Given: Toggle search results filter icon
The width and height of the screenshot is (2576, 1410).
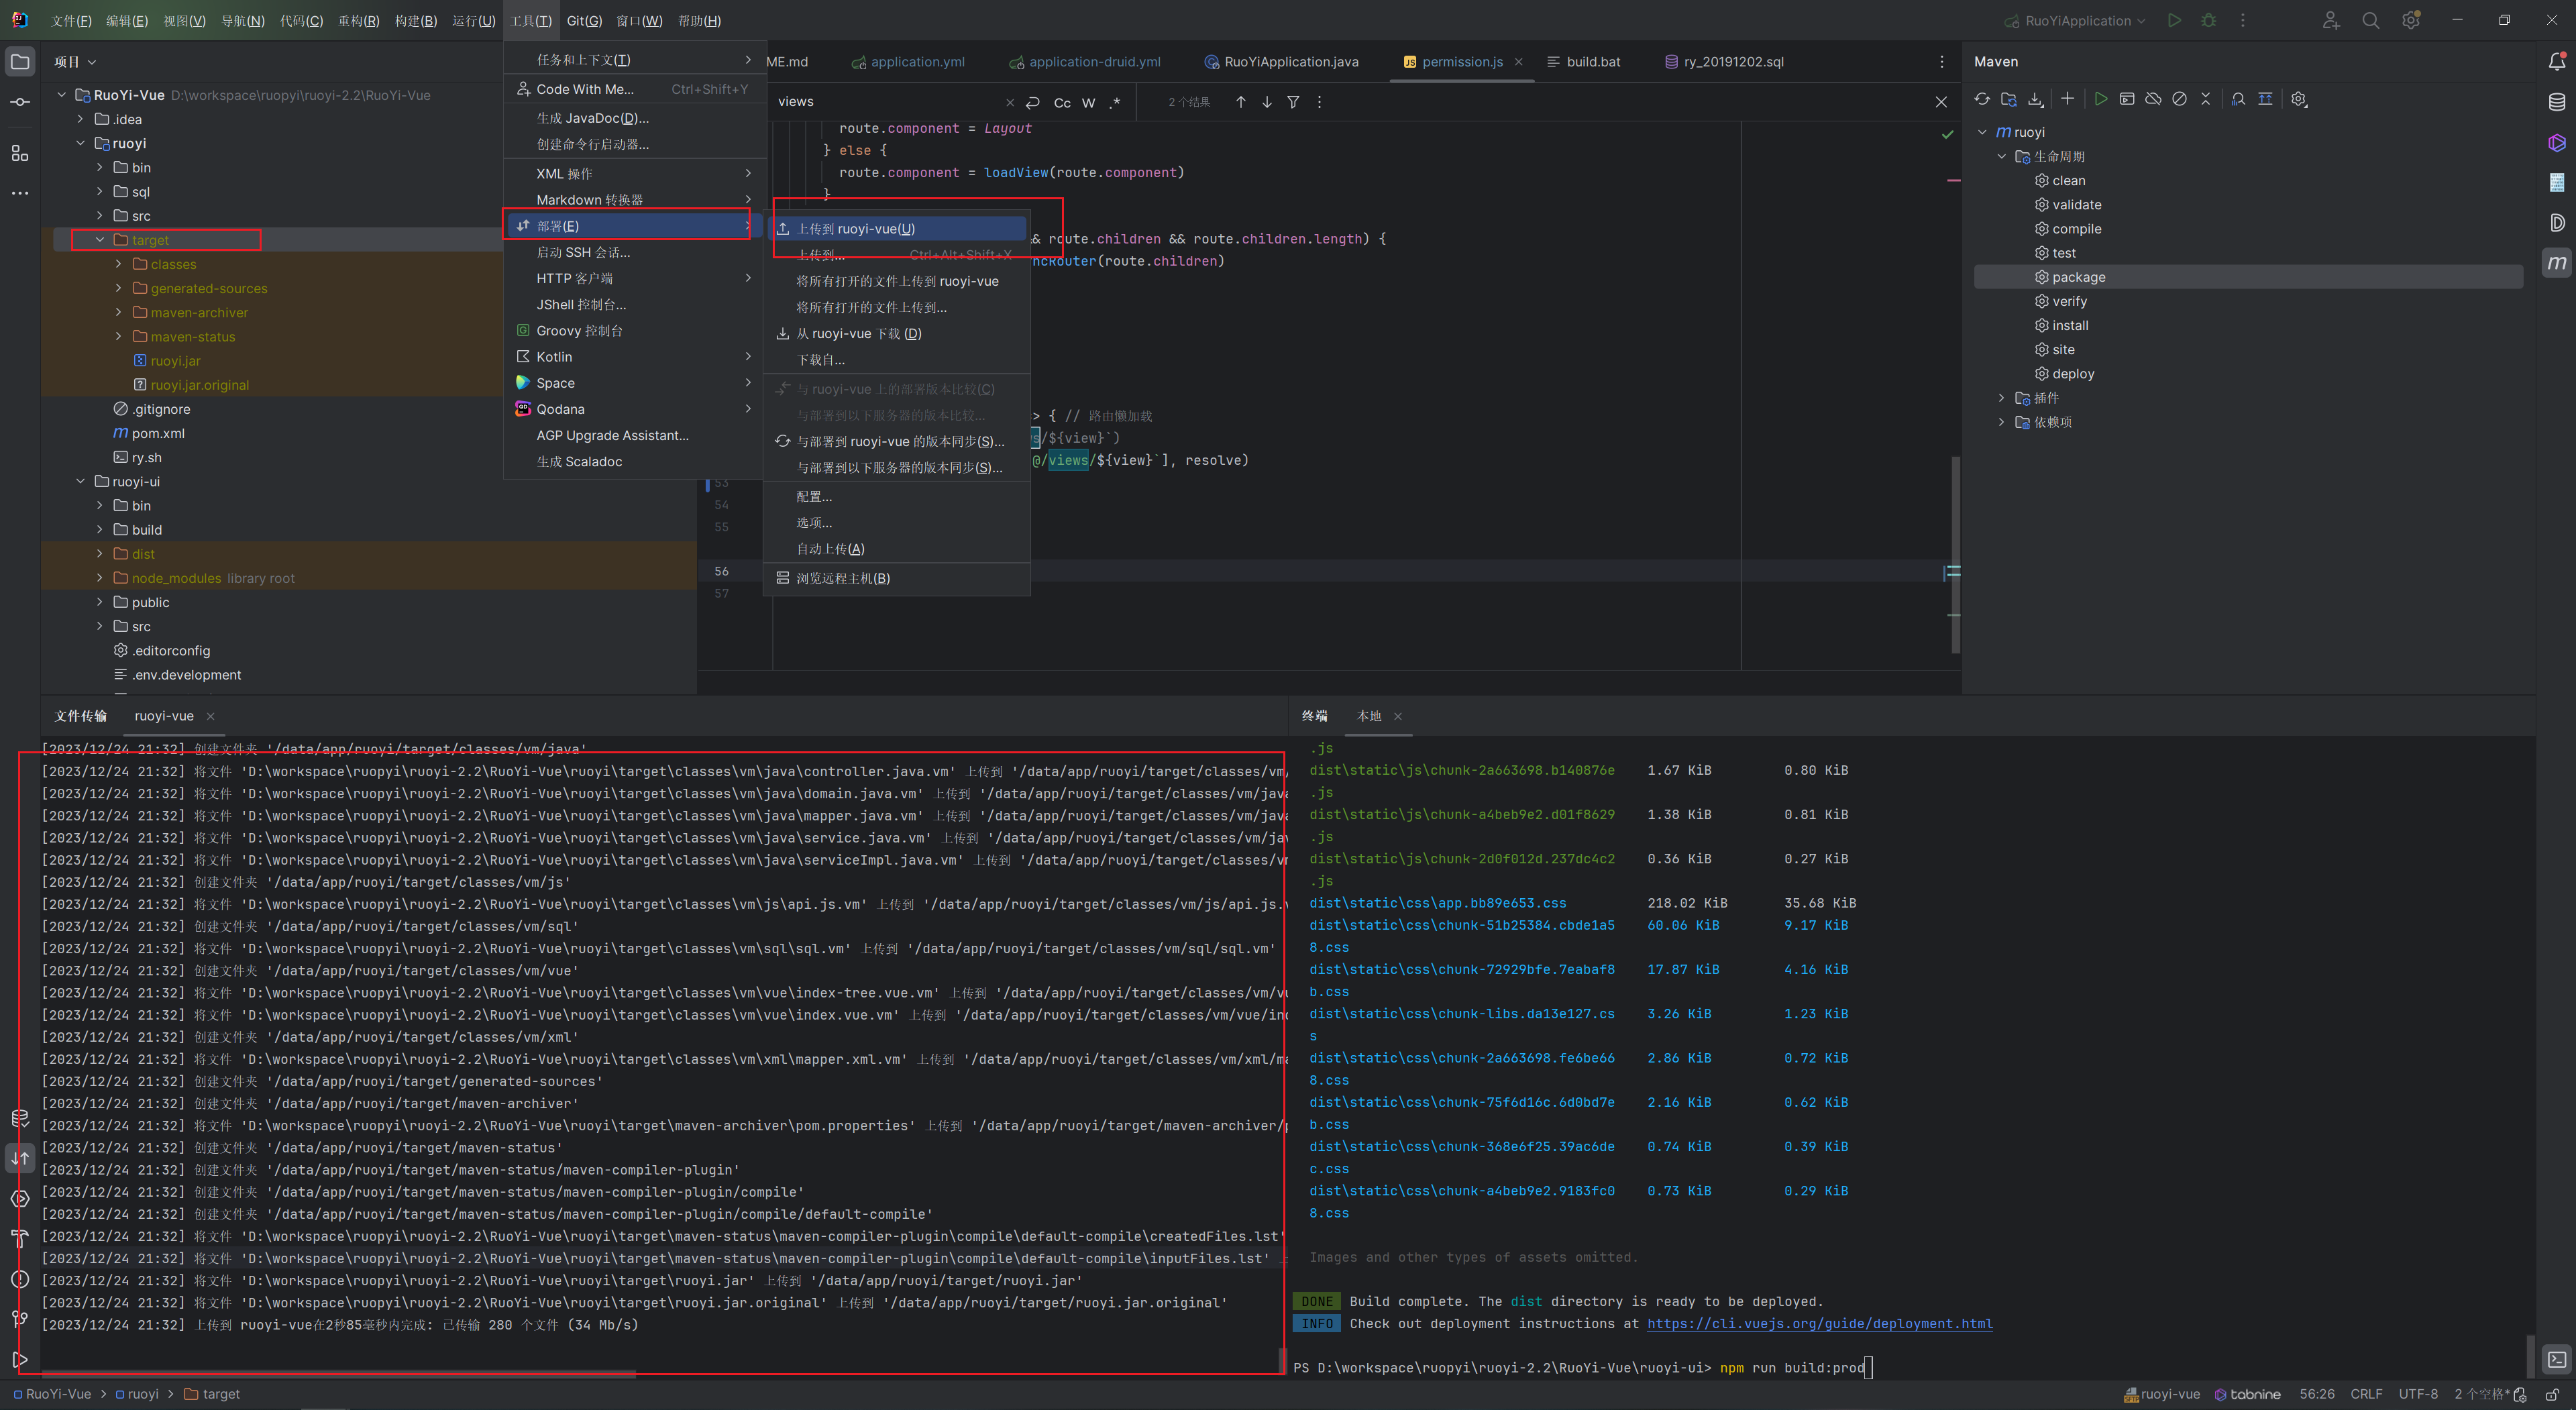Looking at the screenshot, I should point(1292,102).
